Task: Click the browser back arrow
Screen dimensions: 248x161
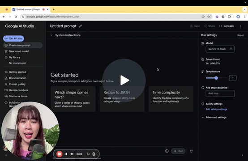Action: point(4,17)
